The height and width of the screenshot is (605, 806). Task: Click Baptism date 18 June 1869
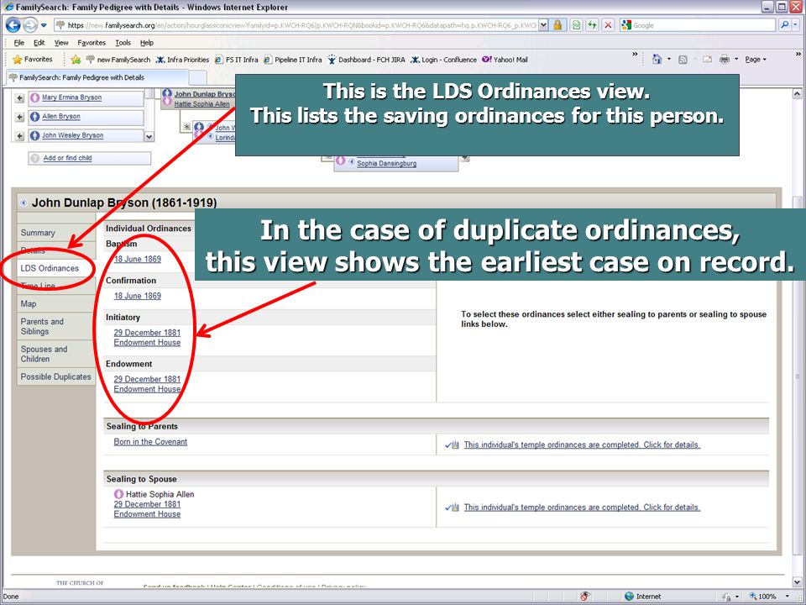pyautogui.click(x=137, y=259)
